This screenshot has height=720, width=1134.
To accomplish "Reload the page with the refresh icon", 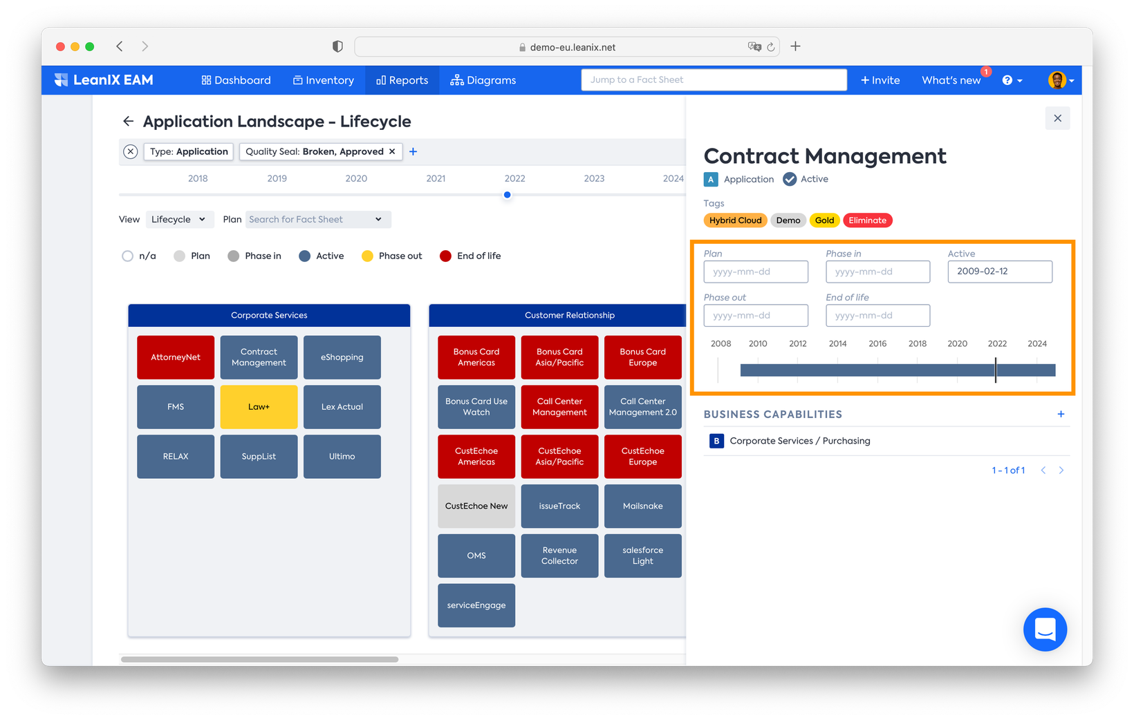I will (x=771, y=47).
